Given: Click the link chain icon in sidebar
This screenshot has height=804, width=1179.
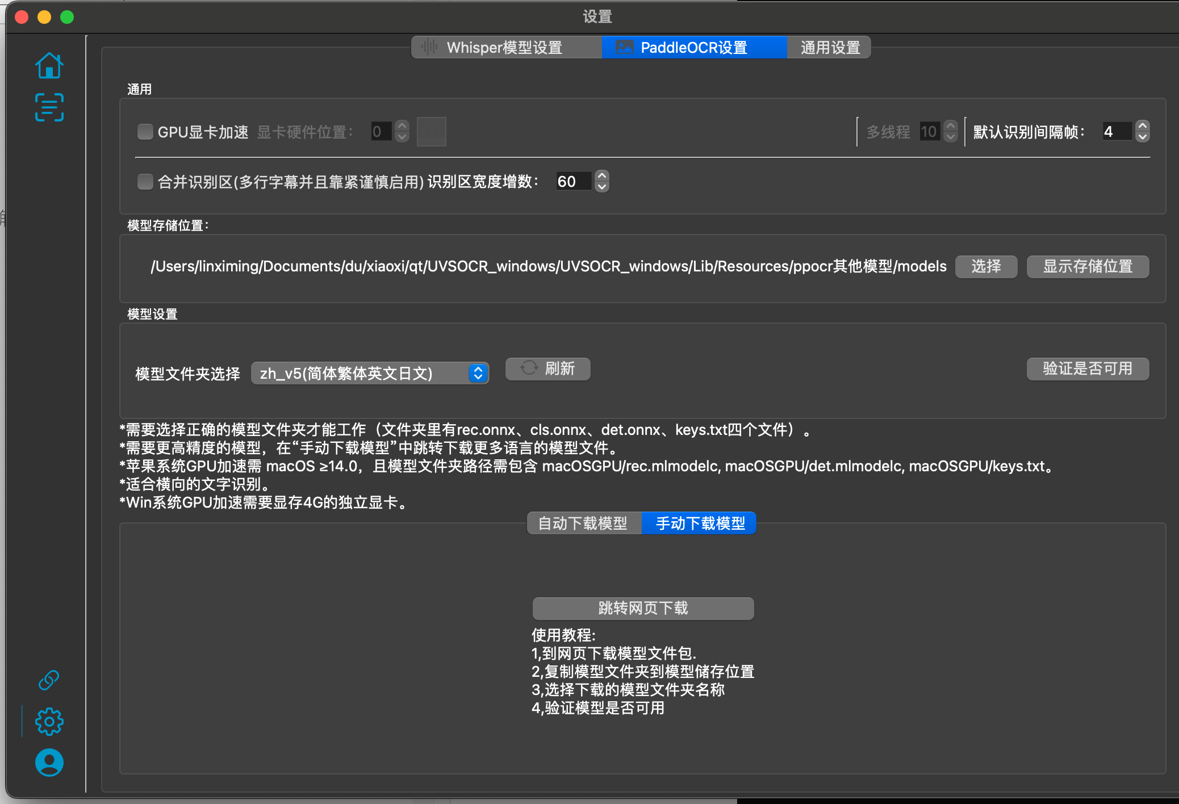Looking at the screenshot, I should pos(49,680).
